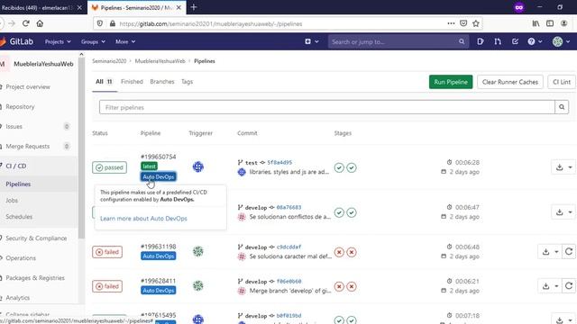Open the Firefox library icon
The width and height of the screenshot is (577, 324).
(536, 23)
